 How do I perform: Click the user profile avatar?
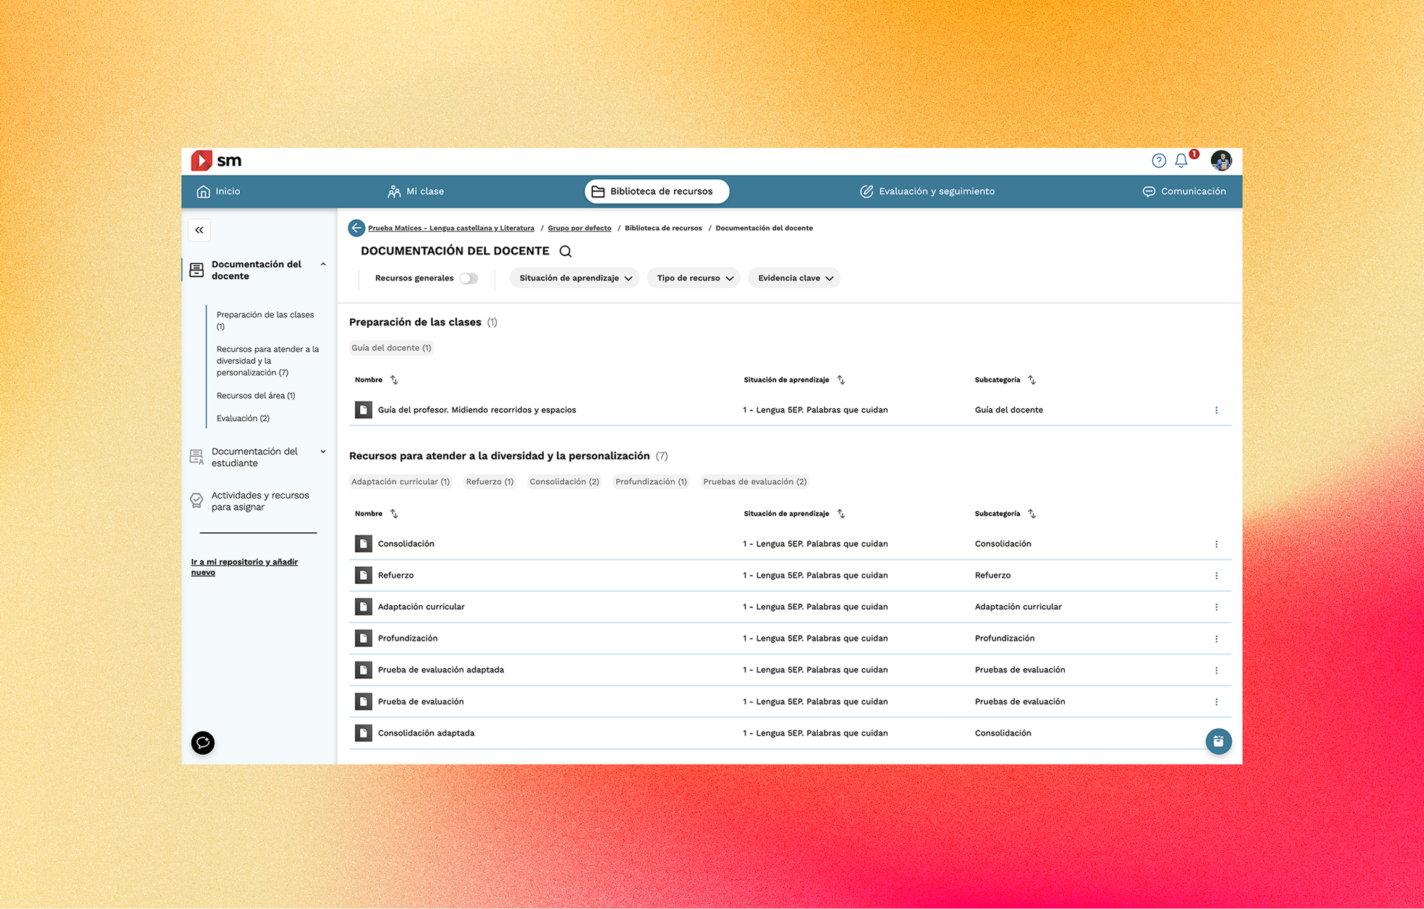point(1221,161)
